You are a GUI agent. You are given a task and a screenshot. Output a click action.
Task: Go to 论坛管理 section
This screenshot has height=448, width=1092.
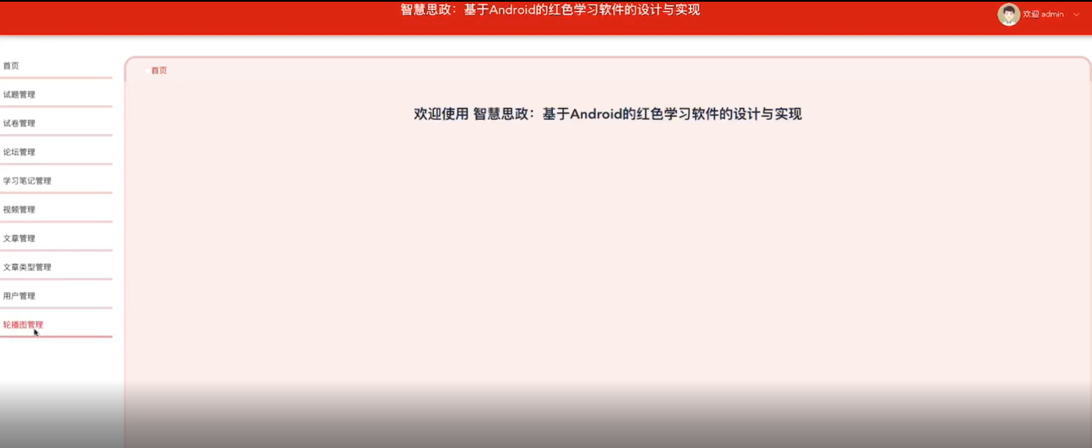pyautogui.click(x=56, y=152)
